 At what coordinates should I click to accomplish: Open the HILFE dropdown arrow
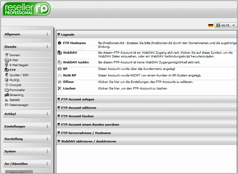[x=234, y=25]
